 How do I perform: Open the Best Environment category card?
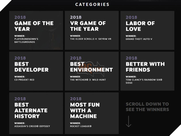click(x=92, y=71)
